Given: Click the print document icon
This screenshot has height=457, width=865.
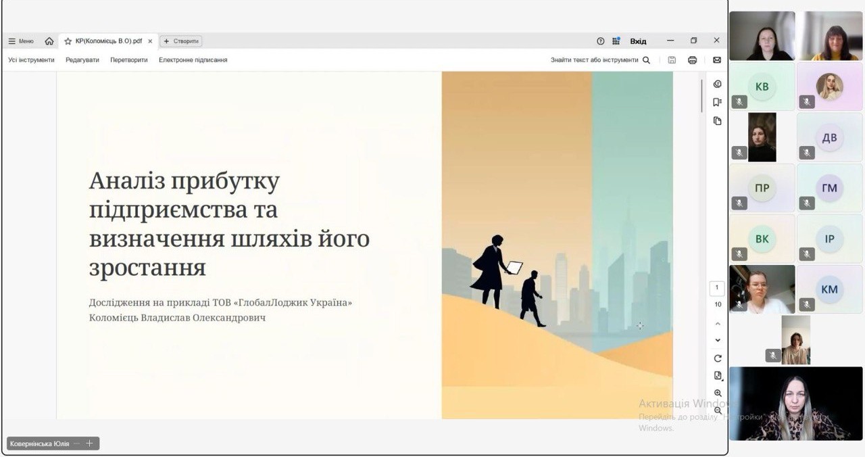Looking at the screenshot, I should tap(692, 60).
